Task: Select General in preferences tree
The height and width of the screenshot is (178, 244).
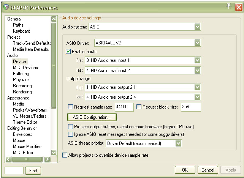Action: [14, 19]
